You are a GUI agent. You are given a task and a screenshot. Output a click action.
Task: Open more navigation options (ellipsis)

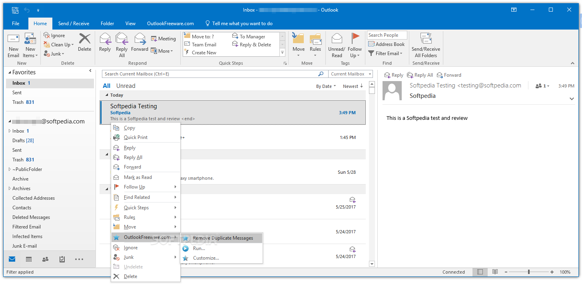tap(79, 259)
